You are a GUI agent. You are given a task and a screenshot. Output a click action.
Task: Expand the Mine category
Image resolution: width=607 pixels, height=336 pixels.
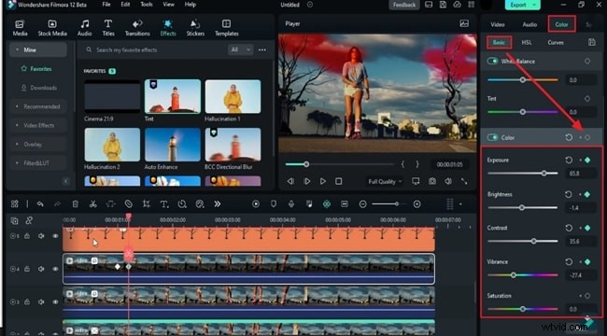pos(38,49)
